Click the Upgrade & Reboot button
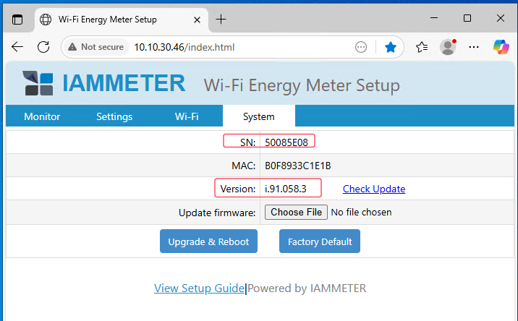Image resolution: width=518 pixels, height=321 pixels. click(x=208, y=241)
